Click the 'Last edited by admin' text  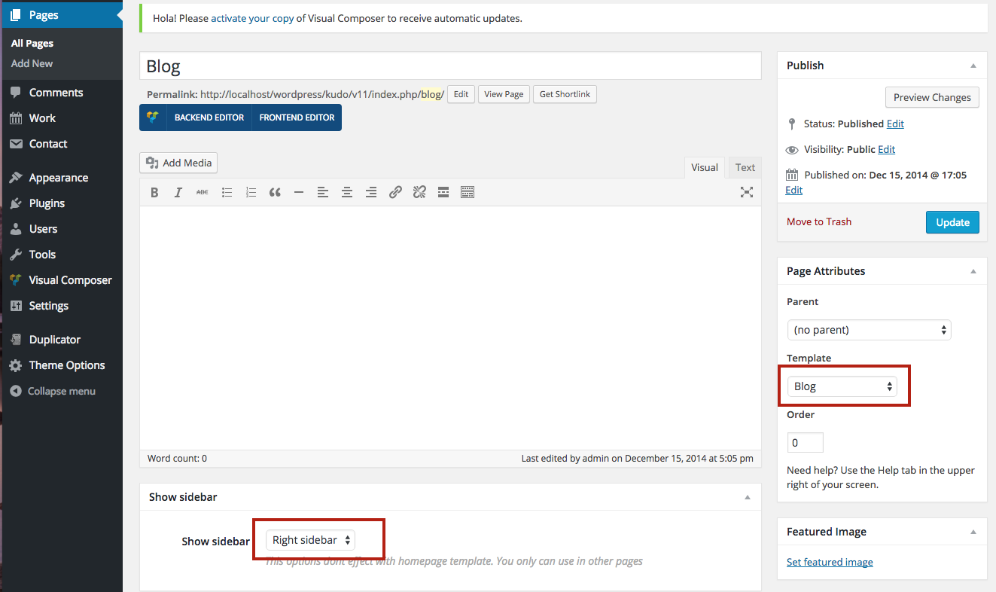638,458
